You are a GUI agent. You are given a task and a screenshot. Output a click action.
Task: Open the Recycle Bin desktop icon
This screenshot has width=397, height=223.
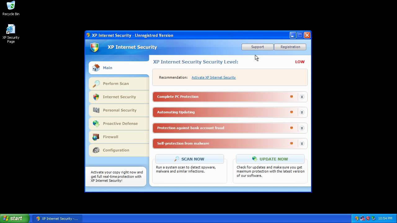[x=11, y=8]
